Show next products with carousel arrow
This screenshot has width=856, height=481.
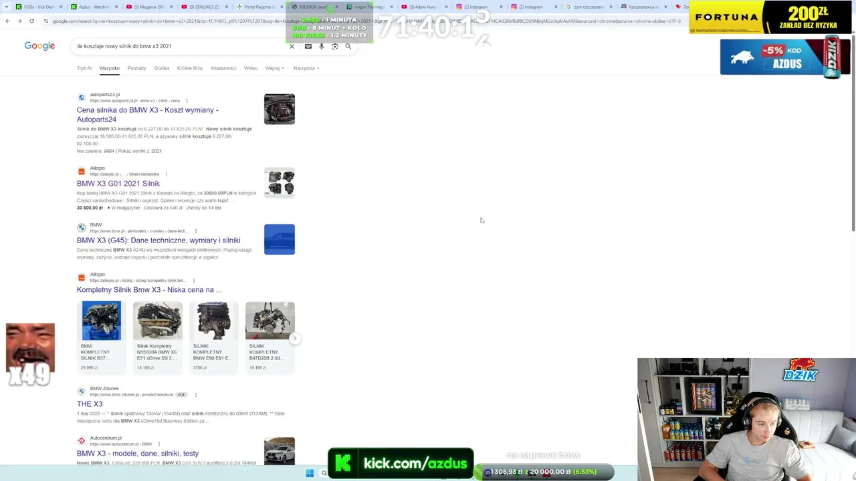click(294, 338)
